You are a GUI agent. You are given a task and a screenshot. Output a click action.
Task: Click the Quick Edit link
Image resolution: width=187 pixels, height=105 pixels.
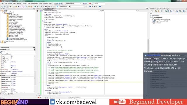tap(11, 94)
